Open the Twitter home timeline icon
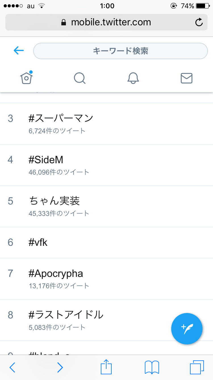The height and width of the screenshot is (380, 213). [26, 78]
